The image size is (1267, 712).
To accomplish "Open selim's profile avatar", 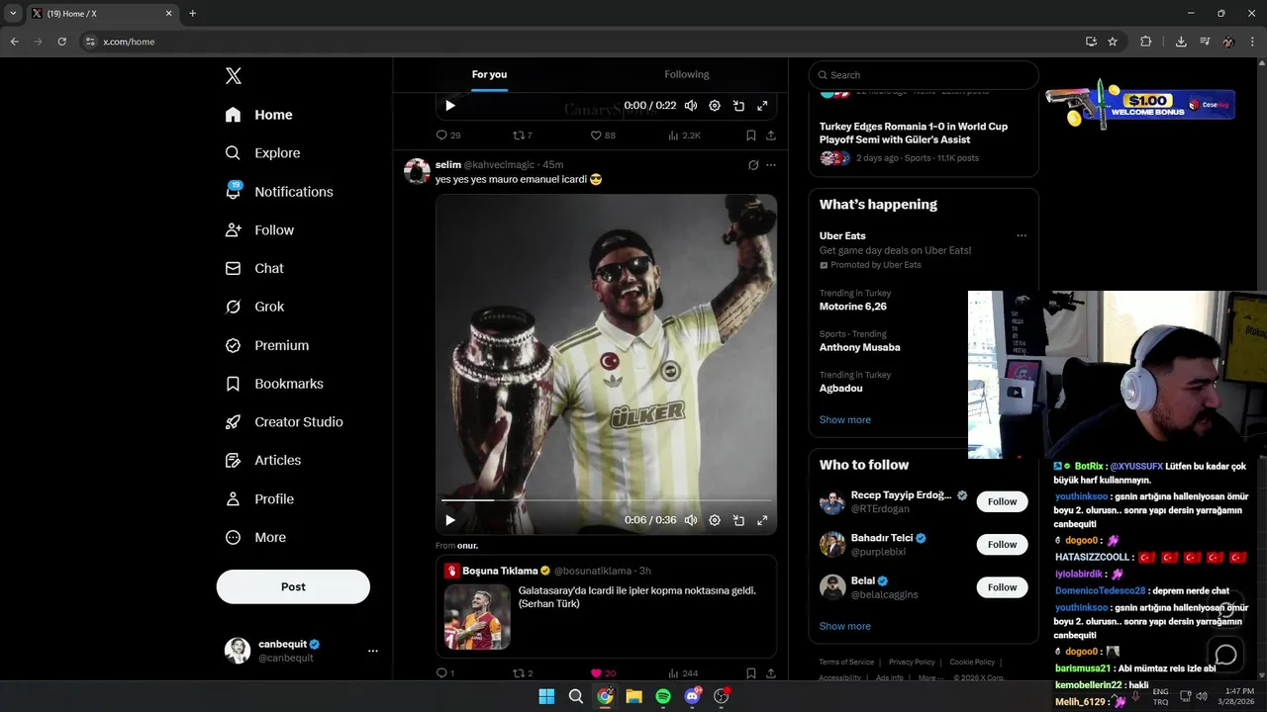I will pyautogui.click(x=417, y=171).
